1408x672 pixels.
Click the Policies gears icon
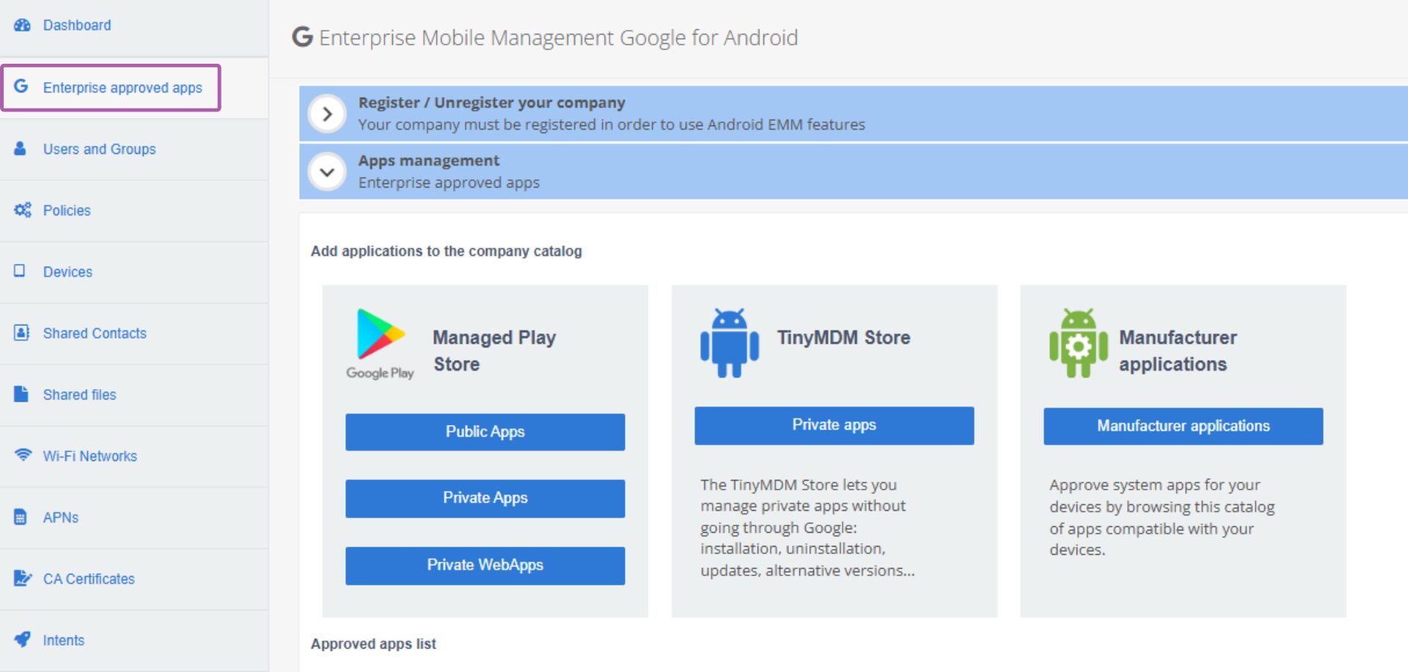pos(23,210)
